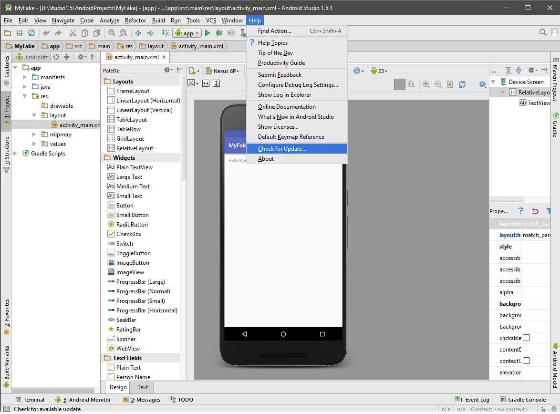
Task: Open the API level 23 dropdown
Action: coord(379,71)
